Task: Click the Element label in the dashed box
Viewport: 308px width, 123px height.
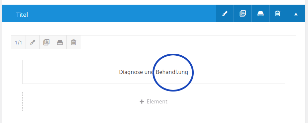Action: point(157,101)
